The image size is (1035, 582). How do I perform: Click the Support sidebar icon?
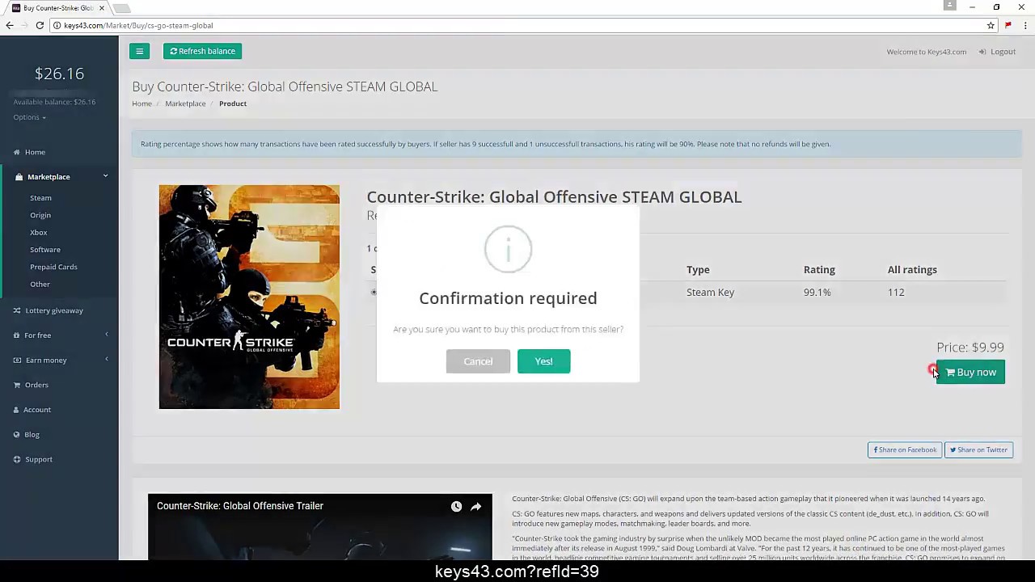click(18, 459)
